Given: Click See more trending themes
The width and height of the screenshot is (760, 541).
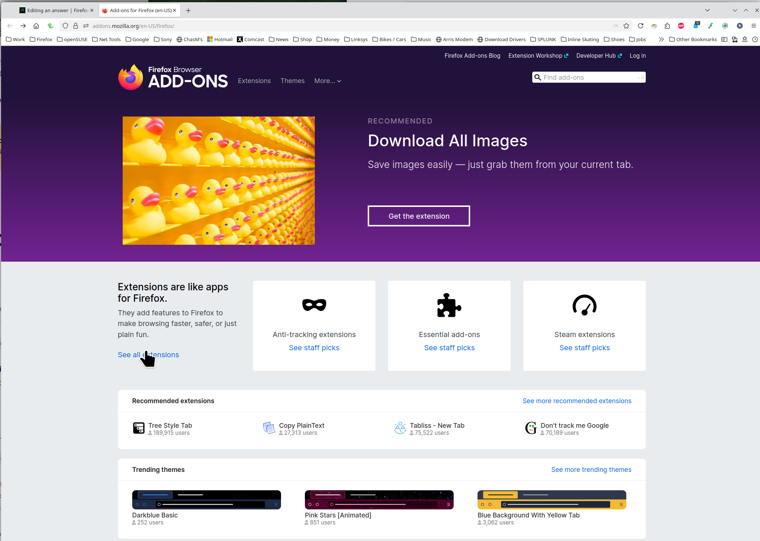Looking at the screenshot, I should (x=591, y=470).
